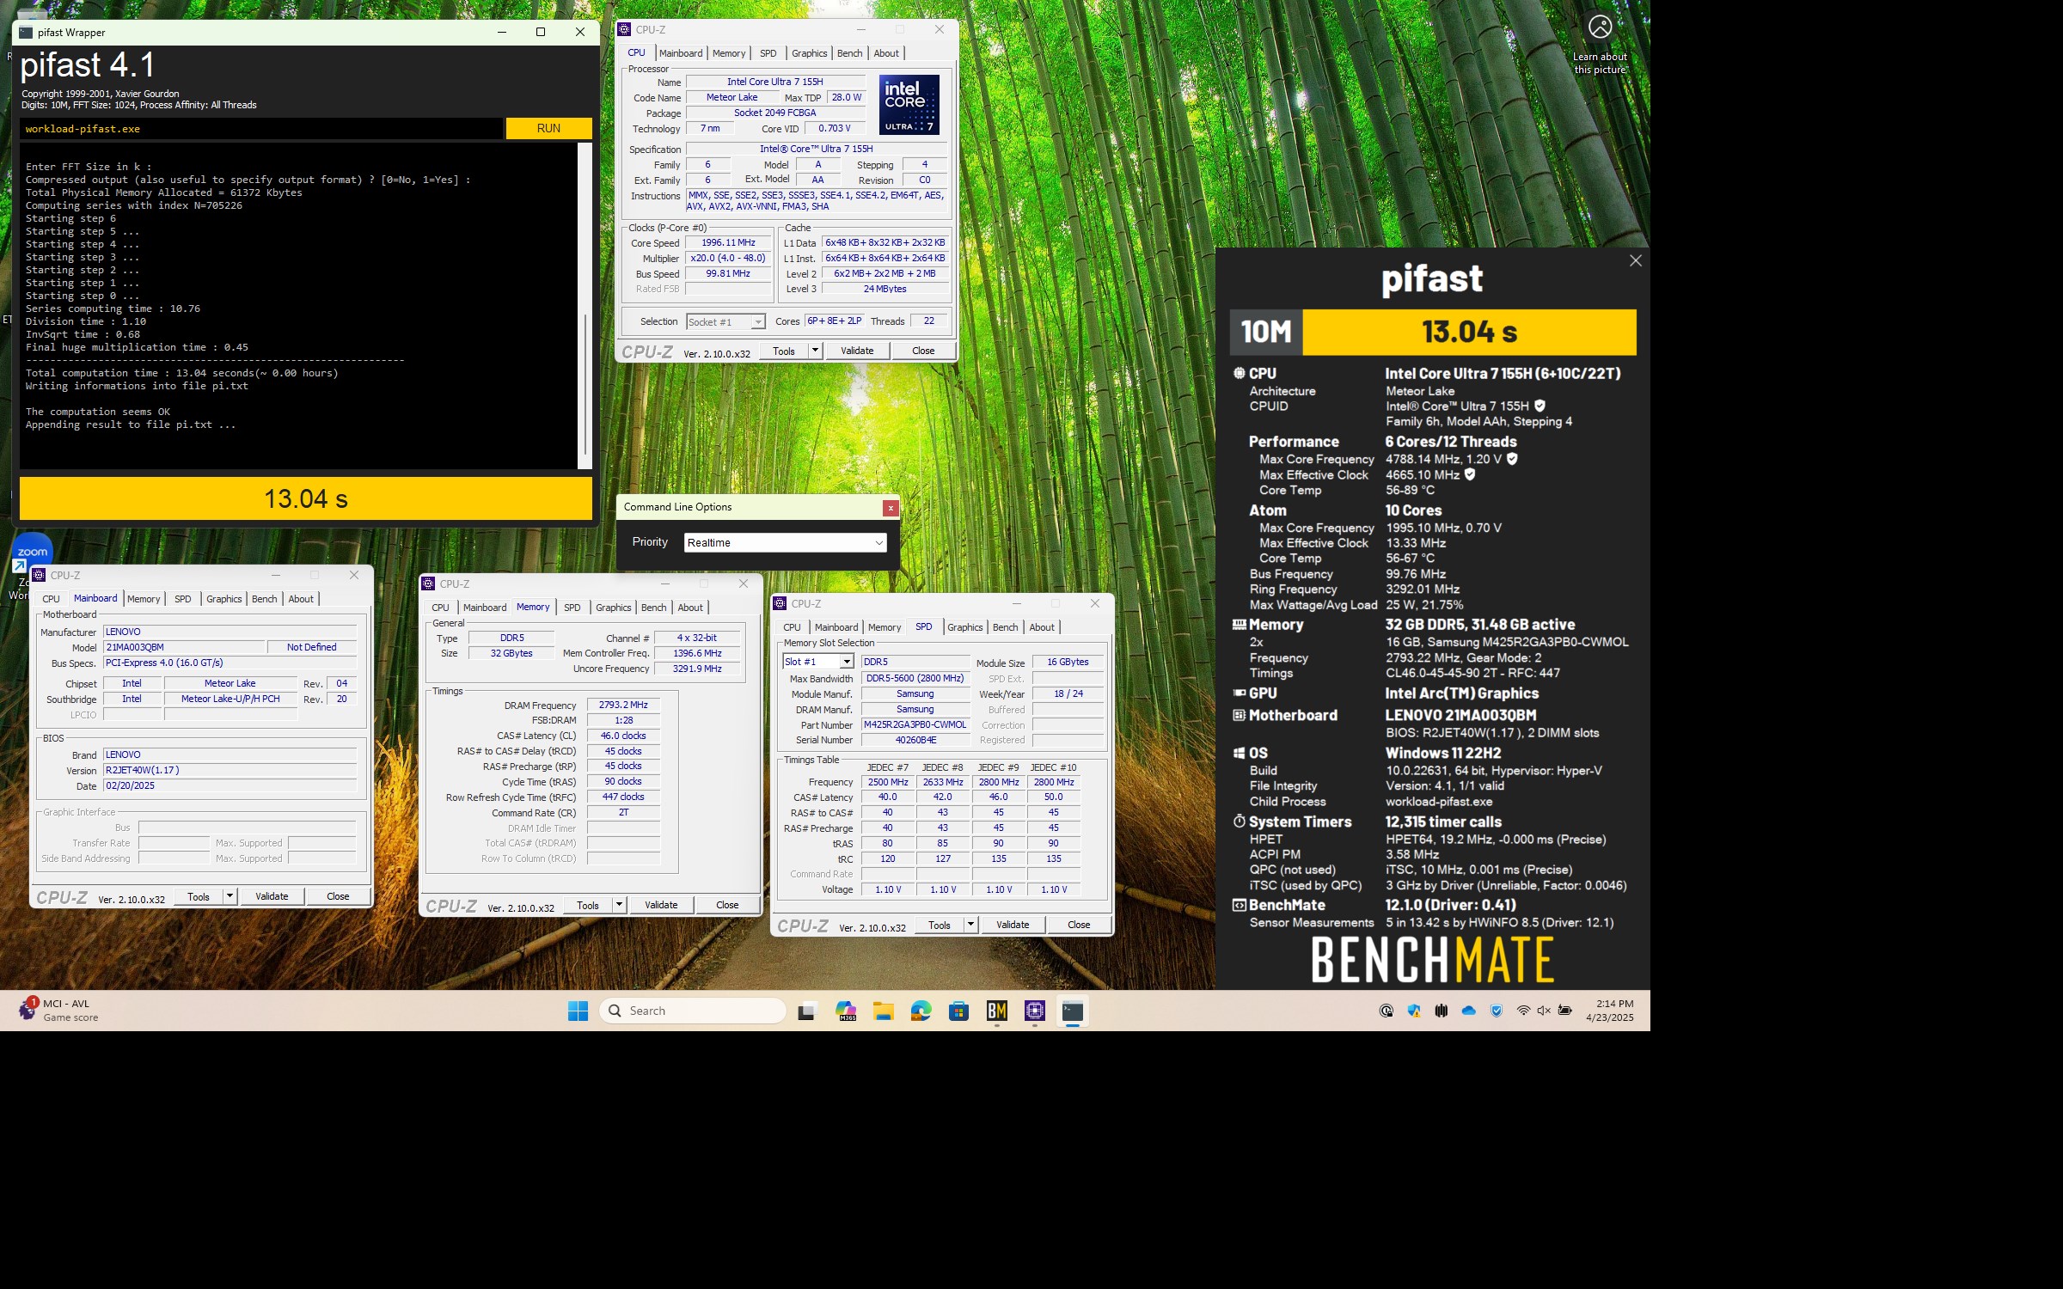Click Validate in the SPD CPU-Z window
The height and width of the screenshot is (1289, 2063).
click(1013, 925)
